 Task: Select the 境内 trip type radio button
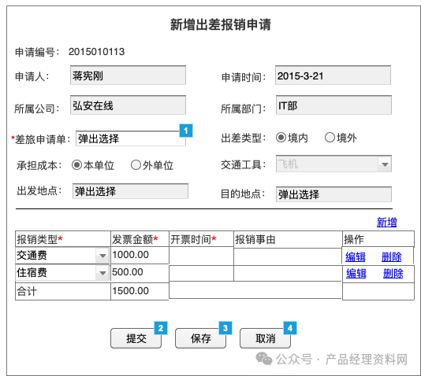coord(281,138)
